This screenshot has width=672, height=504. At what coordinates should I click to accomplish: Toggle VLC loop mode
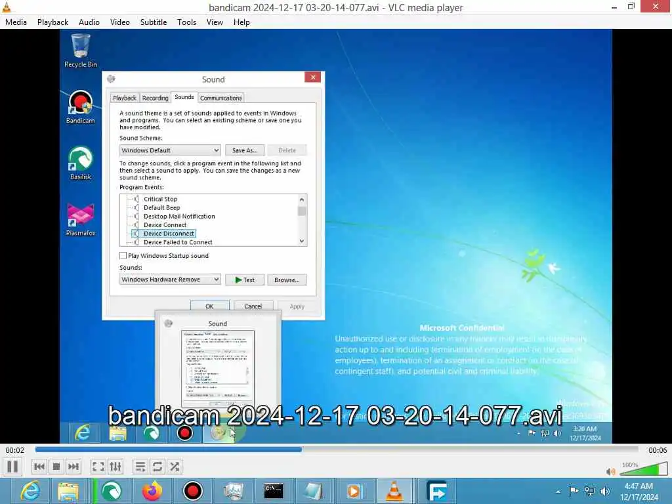(157, 467)
